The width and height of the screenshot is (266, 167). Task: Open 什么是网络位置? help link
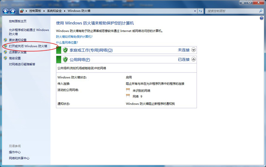pos(67,42)
